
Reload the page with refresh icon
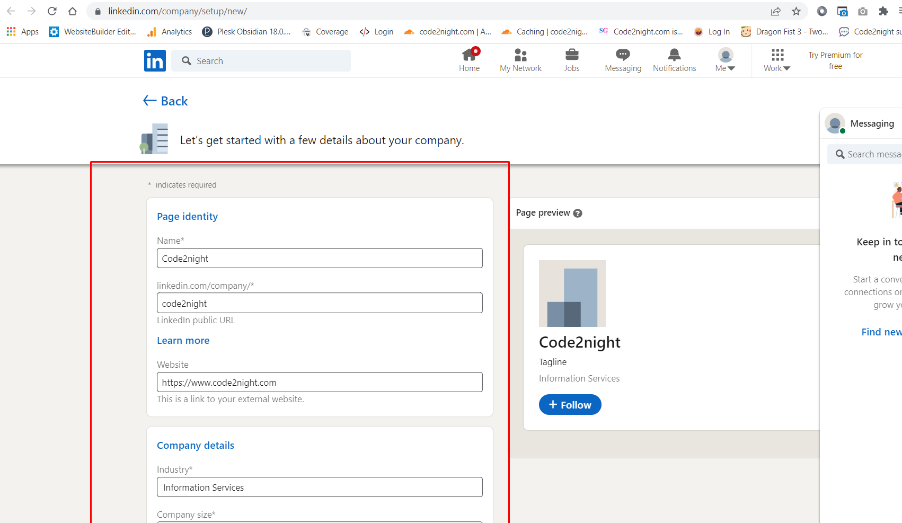pos(52,11)
